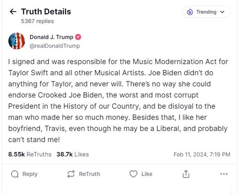Screen dimensions: 241x195
Task: Click the Donald J. Trump display name
Action: 51,37
